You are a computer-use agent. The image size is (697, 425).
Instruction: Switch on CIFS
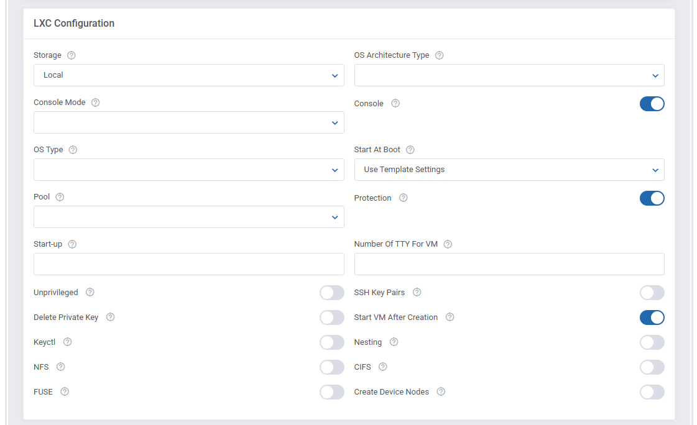tap(652, 367)
